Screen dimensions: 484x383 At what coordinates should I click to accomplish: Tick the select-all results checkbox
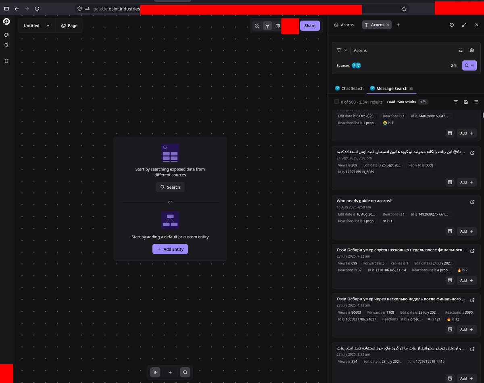[336, 102]
